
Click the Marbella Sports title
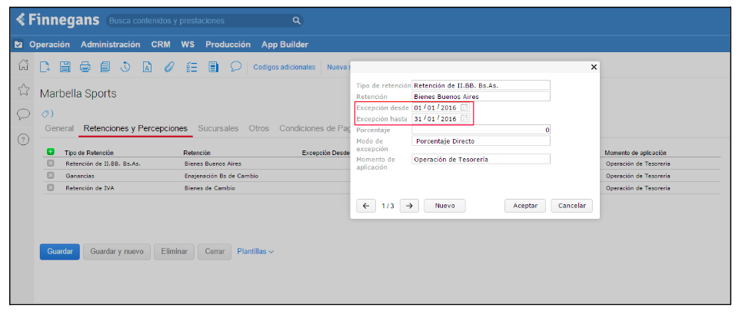(x=78, y=94)
